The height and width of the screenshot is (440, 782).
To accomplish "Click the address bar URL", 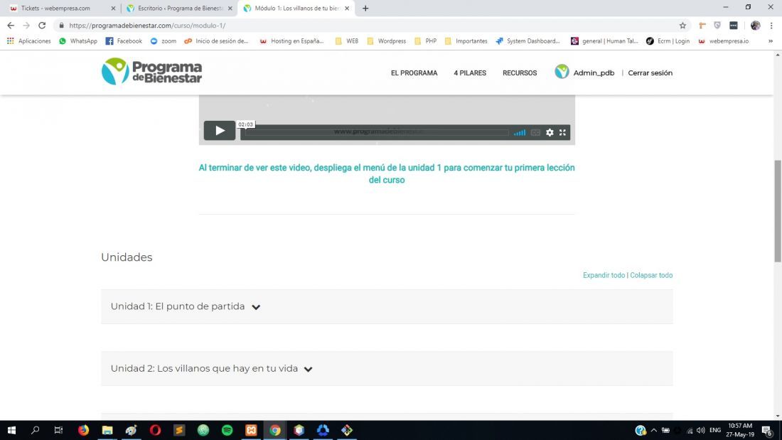I will tap(147, 26).
